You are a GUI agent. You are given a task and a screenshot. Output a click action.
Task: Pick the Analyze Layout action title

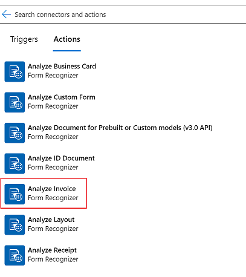coord(51,220)
